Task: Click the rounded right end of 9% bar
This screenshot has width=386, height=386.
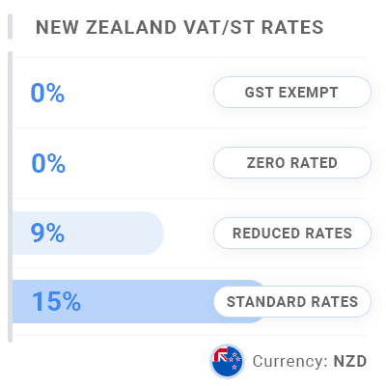Action: (152, 233)
